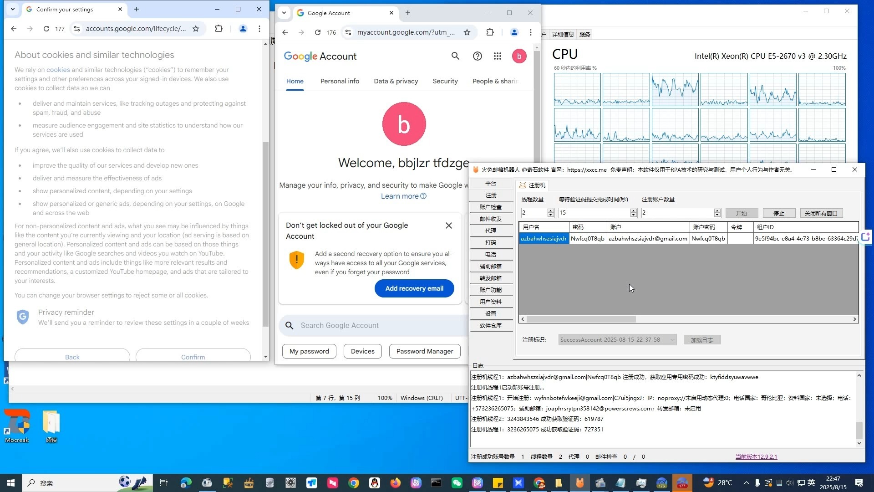The width and height of the screenshot is (874, 492).
Task: Open the Windows Start menu
Action: 11,483
